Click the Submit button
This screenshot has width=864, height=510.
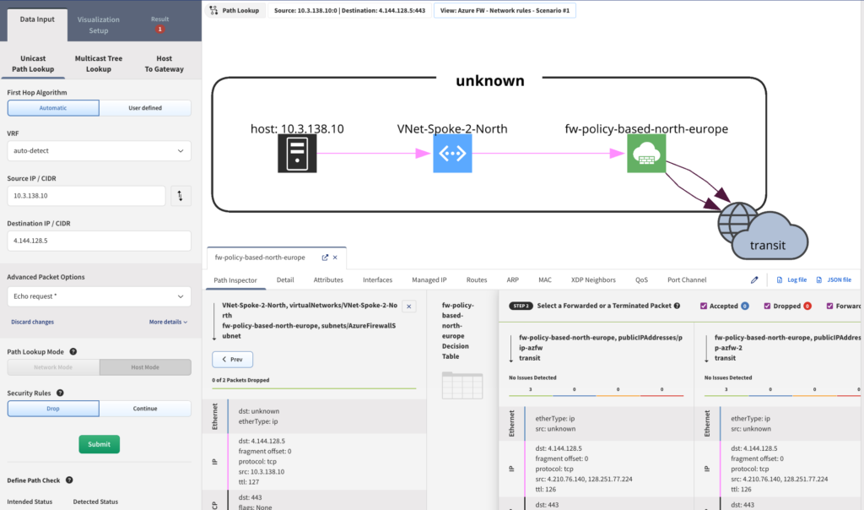pos(99,444)
